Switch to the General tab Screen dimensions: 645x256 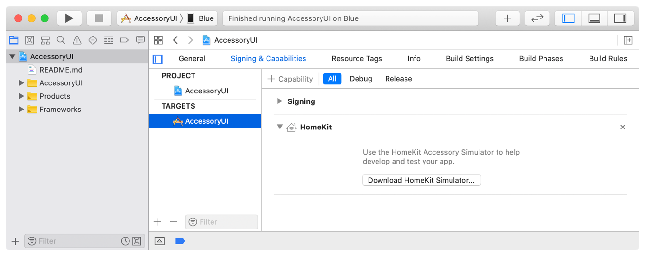192,59
